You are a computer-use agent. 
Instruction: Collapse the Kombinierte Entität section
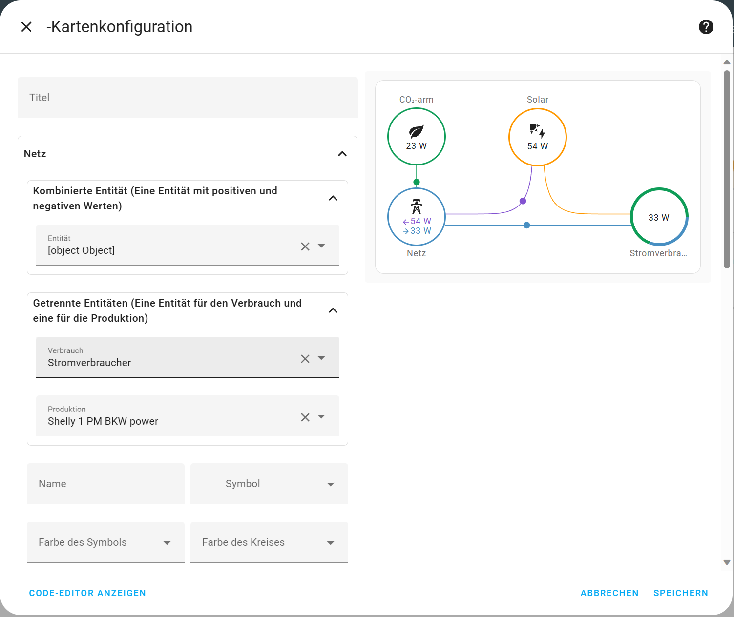coord(333,198)
